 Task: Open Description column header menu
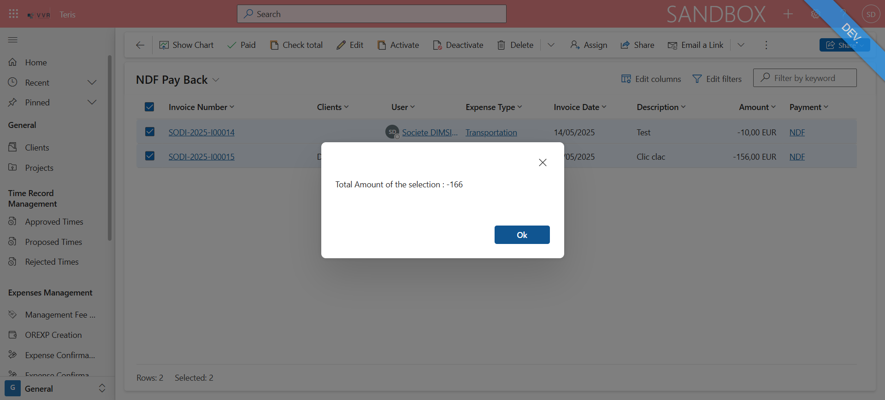[x=661, y=107]
